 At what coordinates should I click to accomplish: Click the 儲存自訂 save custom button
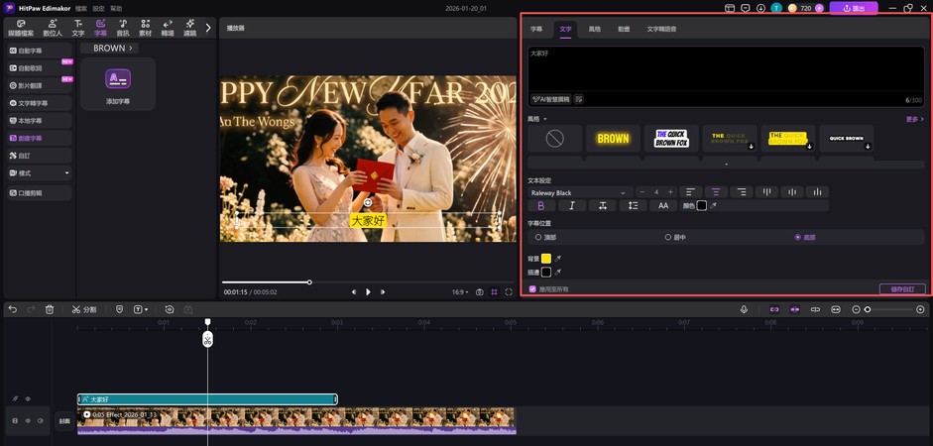(x=901, y=289)
